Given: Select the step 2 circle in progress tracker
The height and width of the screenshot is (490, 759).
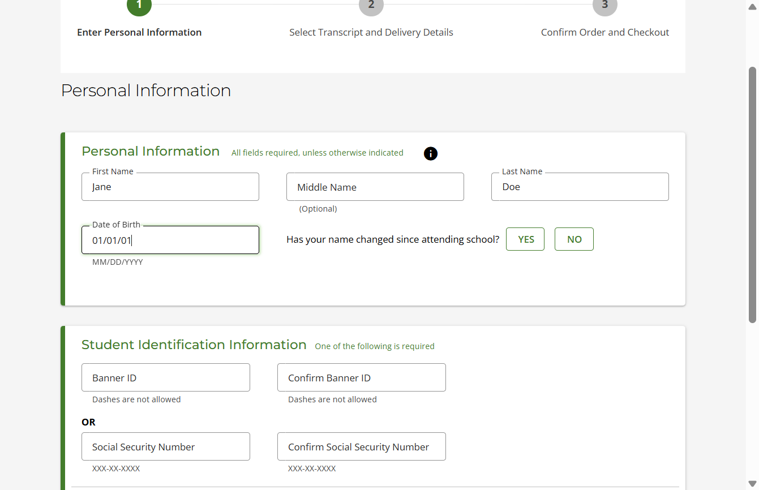Looking at the screenshot, I should [x=371, y=6].
